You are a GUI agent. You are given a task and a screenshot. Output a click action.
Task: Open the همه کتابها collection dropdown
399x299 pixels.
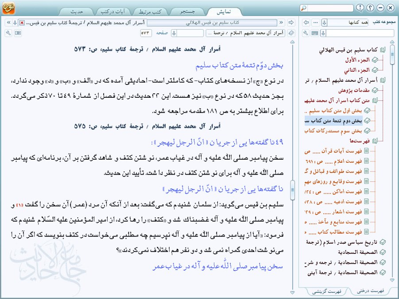pos(324,23)
